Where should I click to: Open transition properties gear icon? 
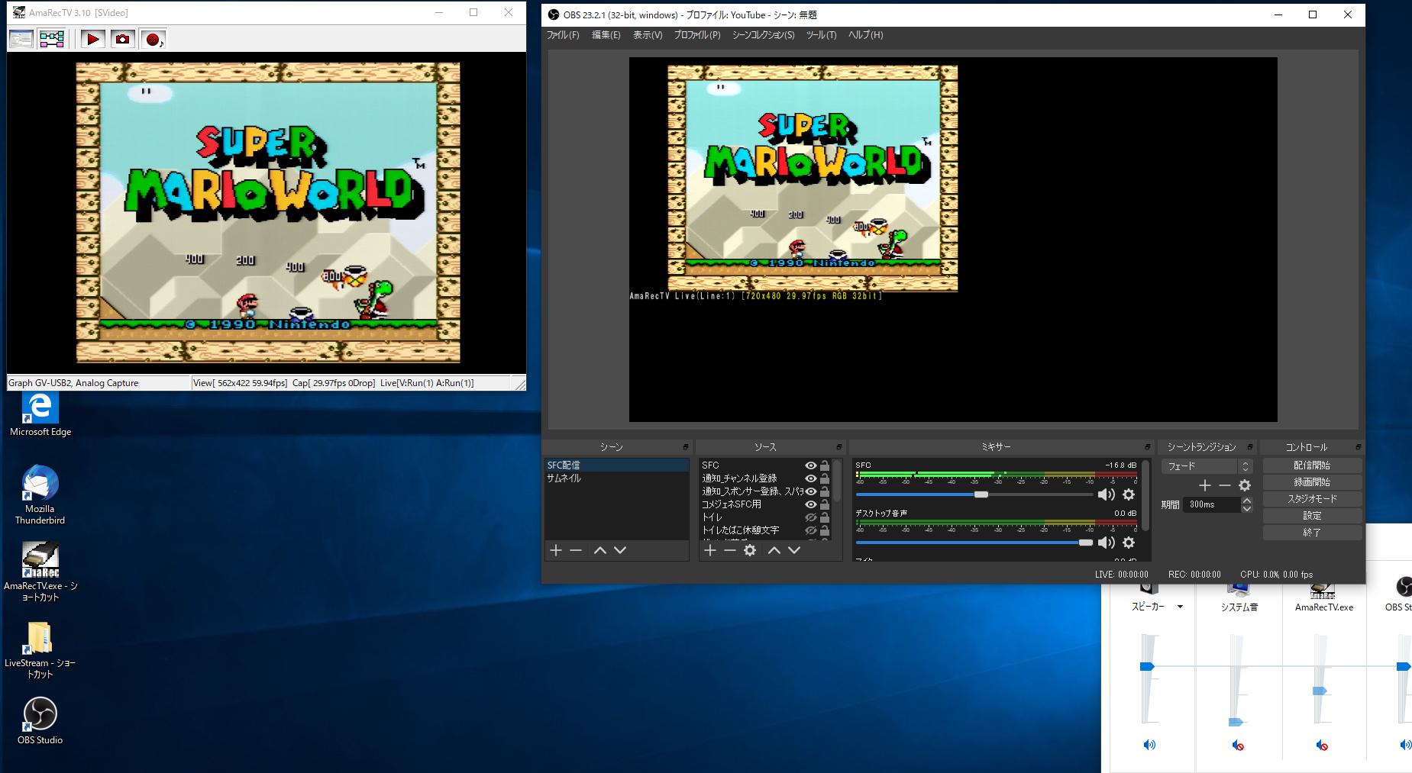tap(1245, 485)
